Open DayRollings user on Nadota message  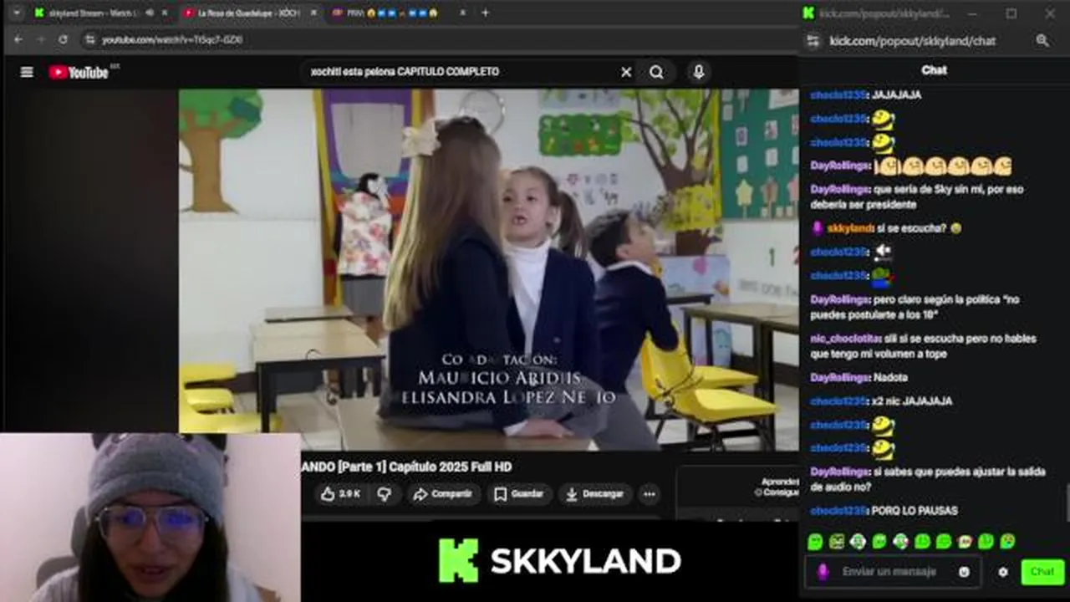tap(840, 378)
